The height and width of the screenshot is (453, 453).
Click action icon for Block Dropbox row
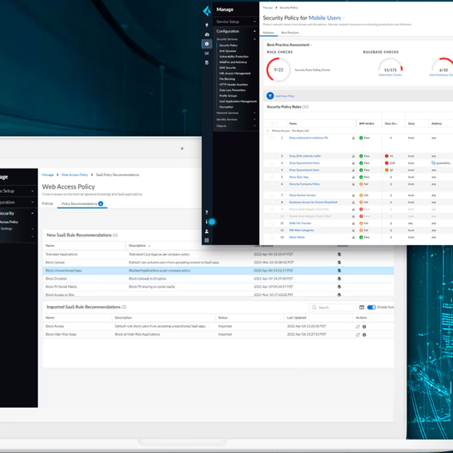(339, 279)
